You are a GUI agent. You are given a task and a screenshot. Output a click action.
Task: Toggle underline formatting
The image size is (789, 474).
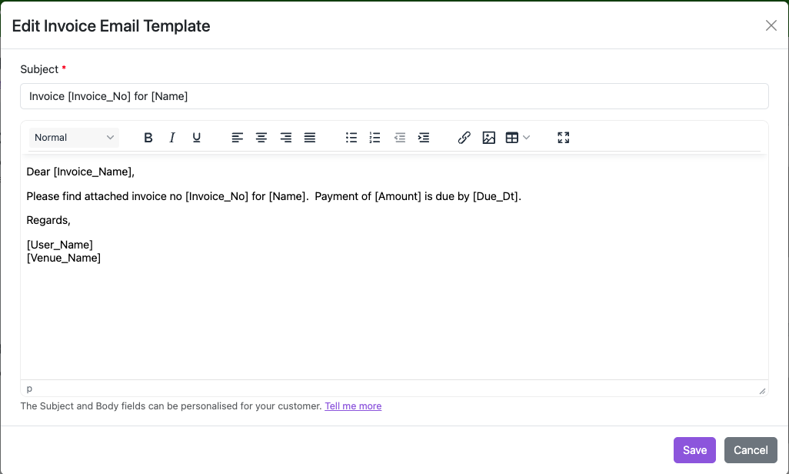pos(197,138)
